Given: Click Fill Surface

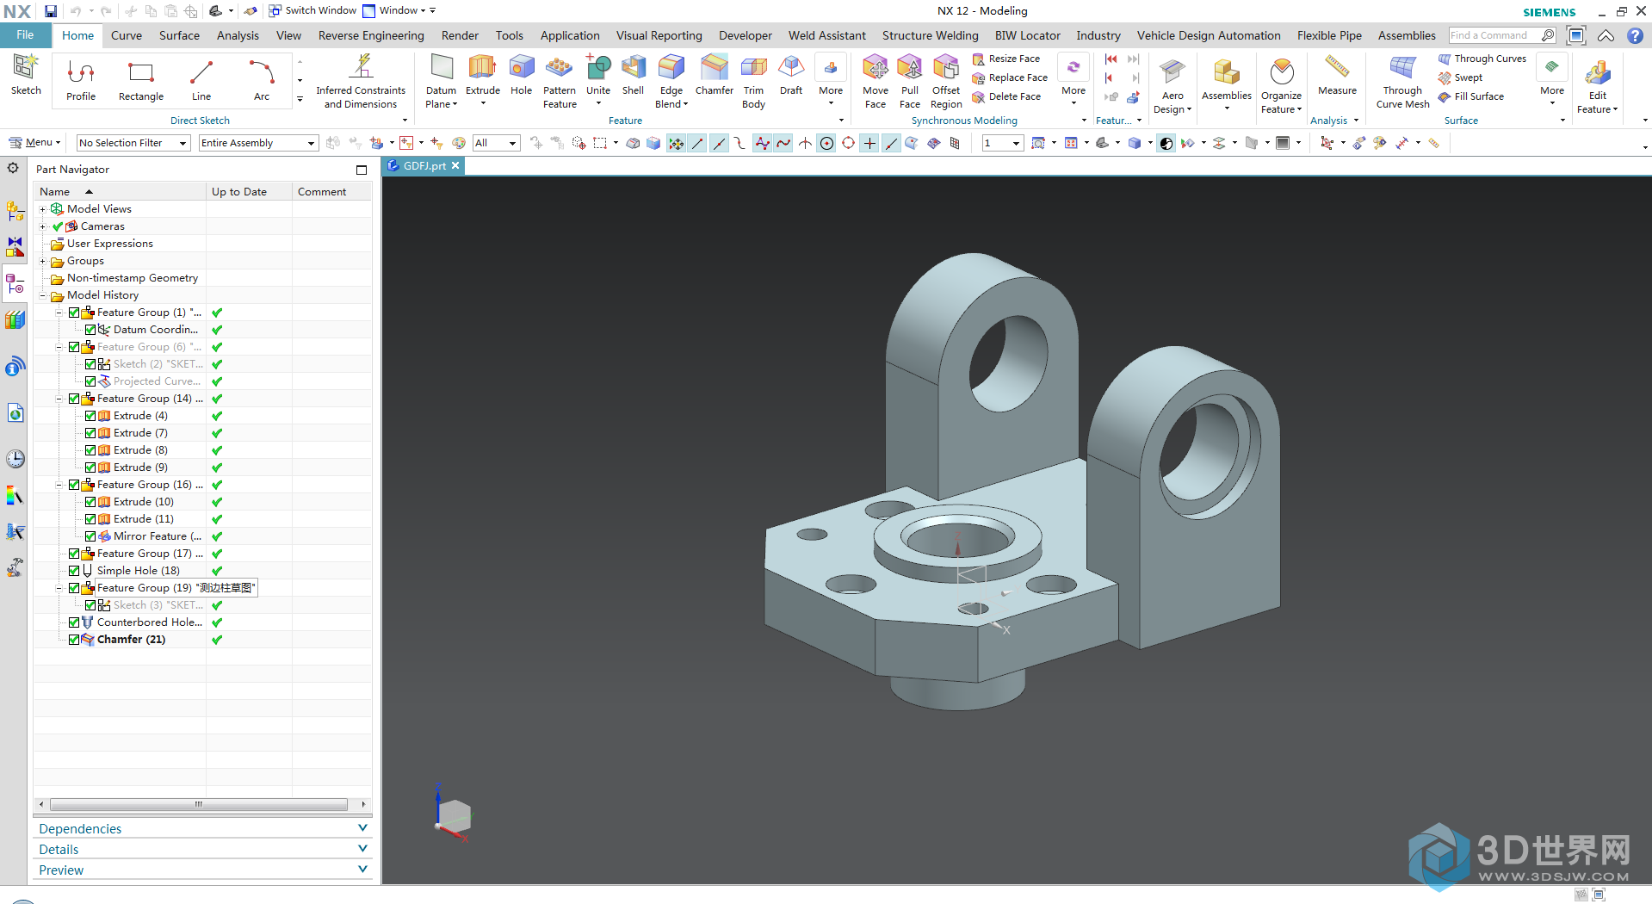Looking at the screenshot, I should tap(1470, 96).
